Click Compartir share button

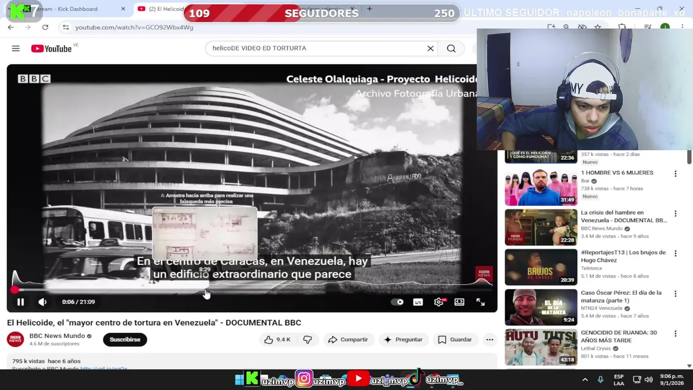[x=348, y=340]
